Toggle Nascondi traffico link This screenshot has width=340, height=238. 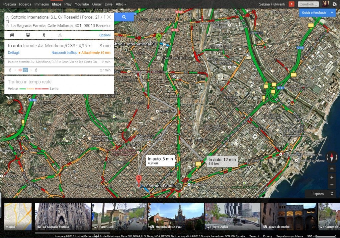(64, 53)
